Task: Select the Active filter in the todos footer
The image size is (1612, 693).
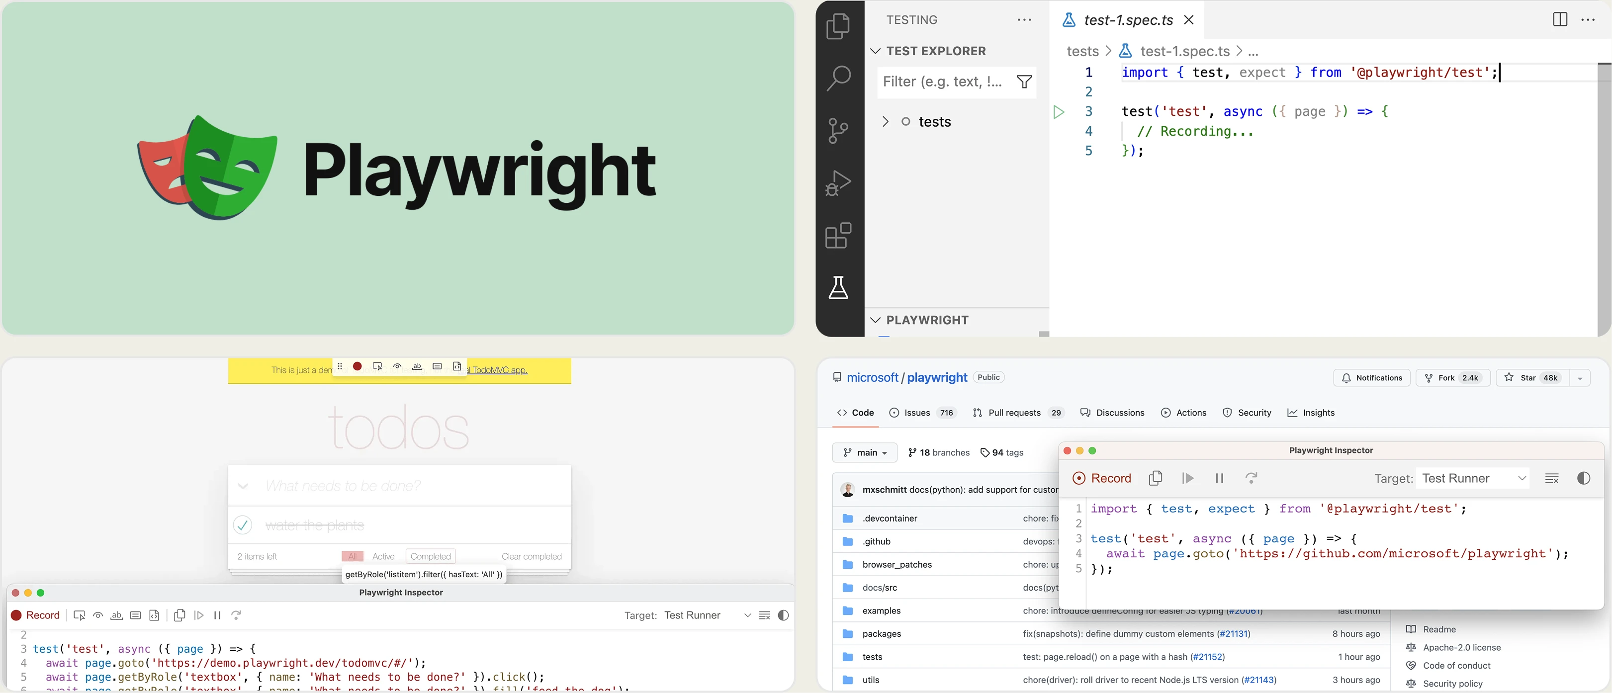Action: [x=383, y=557]
